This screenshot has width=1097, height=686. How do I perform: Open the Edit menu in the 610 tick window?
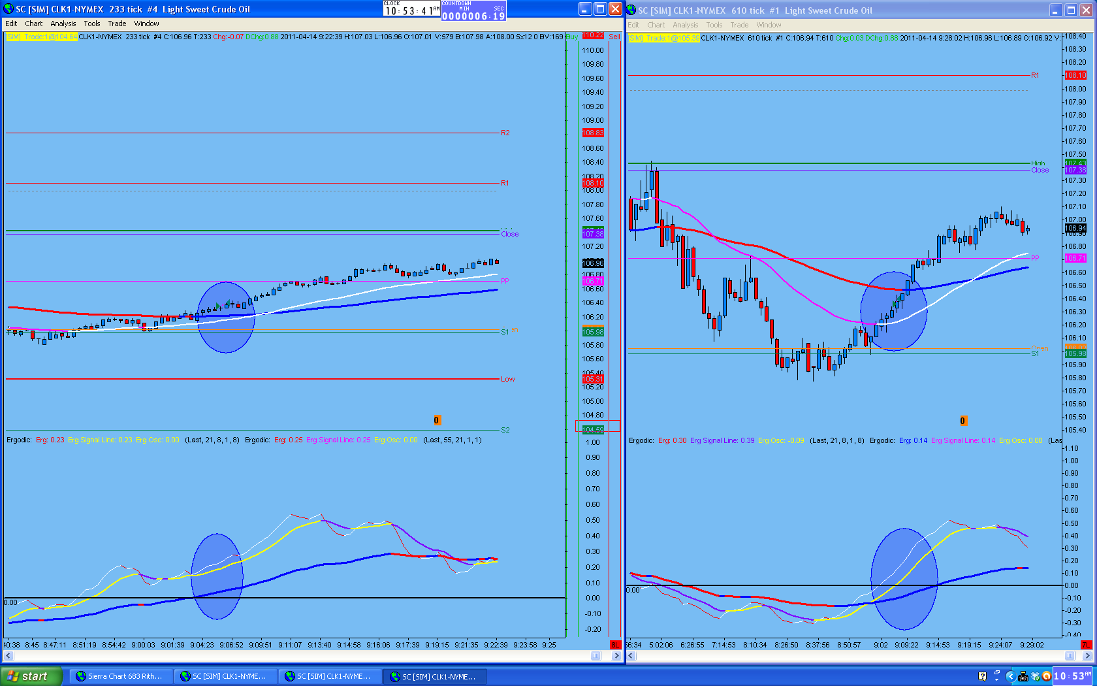(633, 25)
